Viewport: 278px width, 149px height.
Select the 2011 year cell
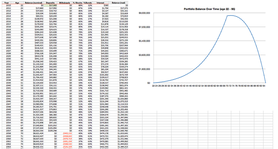(x=6, y=8)
